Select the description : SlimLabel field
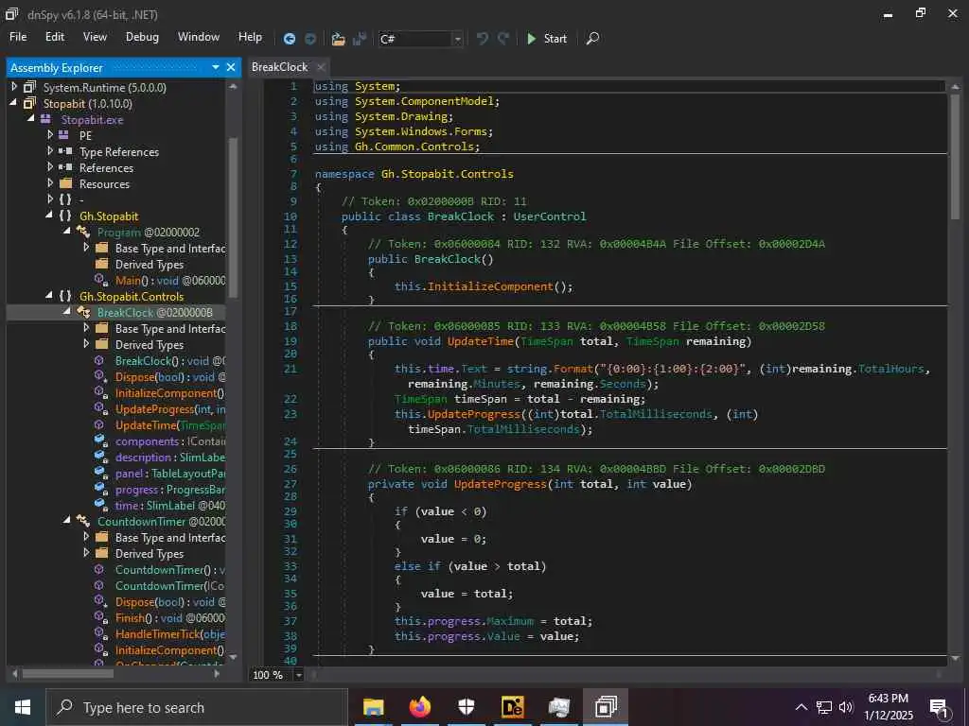The height and width of the screenshot is (726, 969). point(170,457)
